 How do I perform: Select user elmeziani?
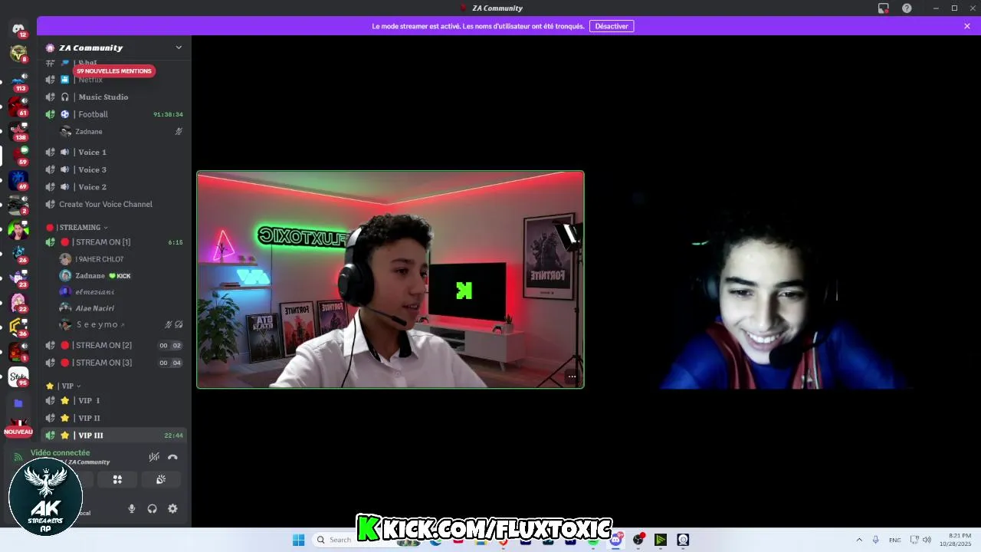pos(121,291)
